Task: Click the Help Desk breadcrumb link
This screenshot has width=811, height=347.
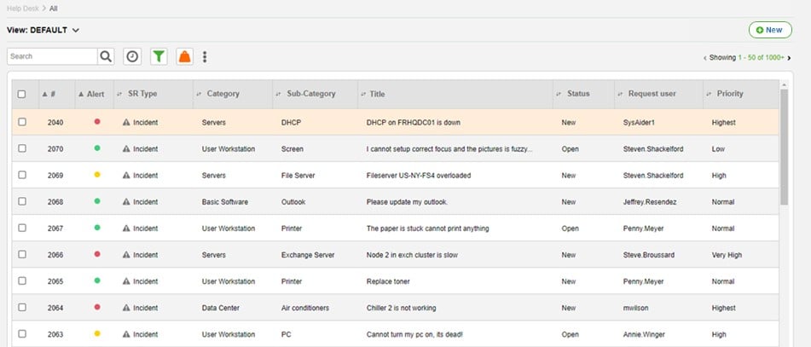Action: click(23, 8)
